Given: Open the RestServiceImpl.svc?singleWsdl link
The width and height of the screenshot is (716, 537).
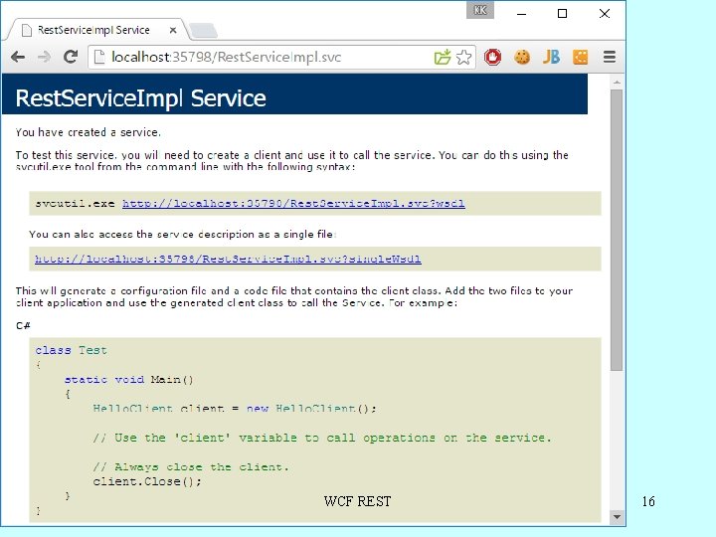Looking at the screenshot, I should coord(228,259).
